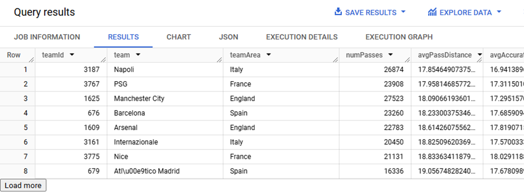Click the team column resize handle

[x=220, y=60]
